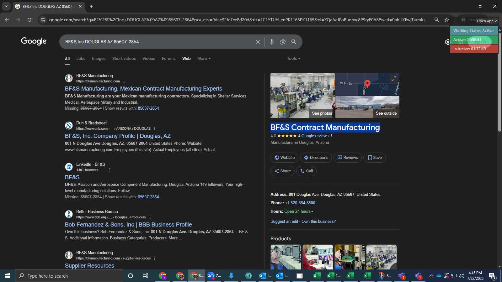Switch to Jobs tab
This screenshot has height=282, width=502.
81,59
